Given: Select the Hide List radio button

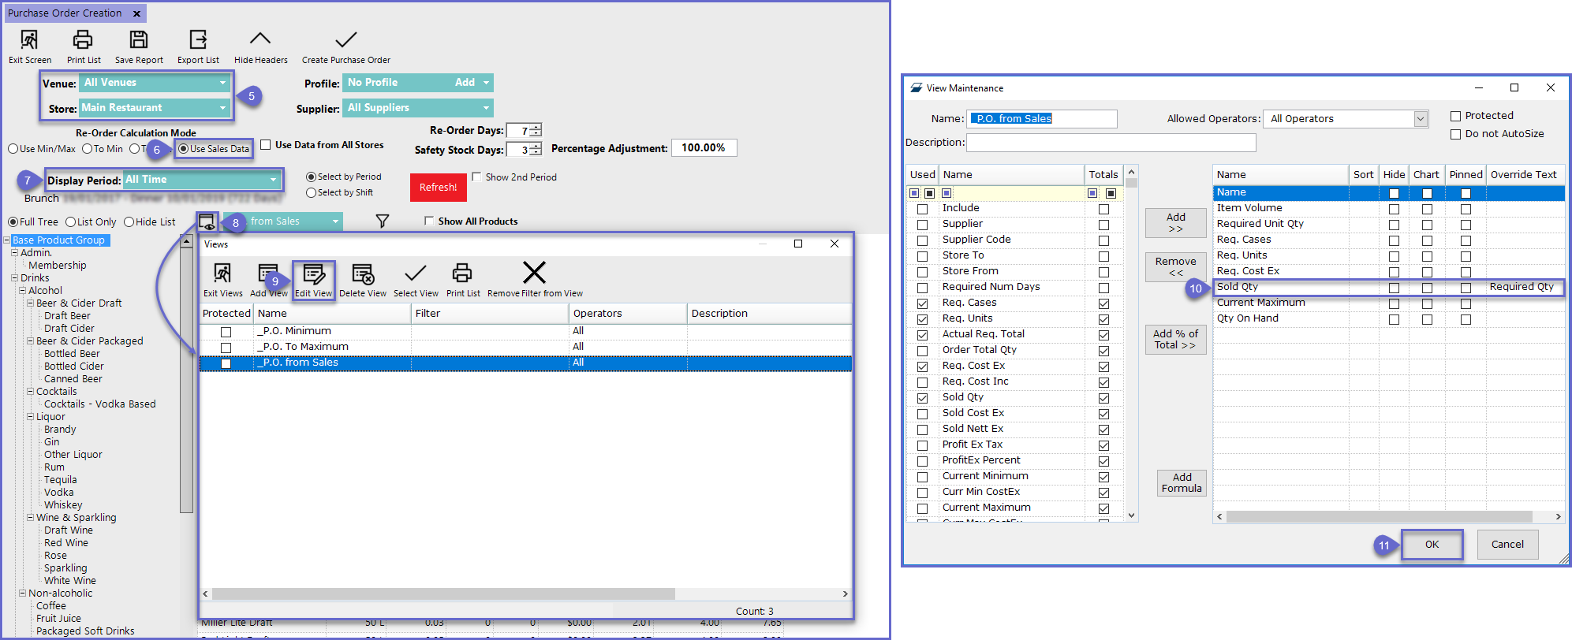Looking at the screenshot, I should (129, 222).
